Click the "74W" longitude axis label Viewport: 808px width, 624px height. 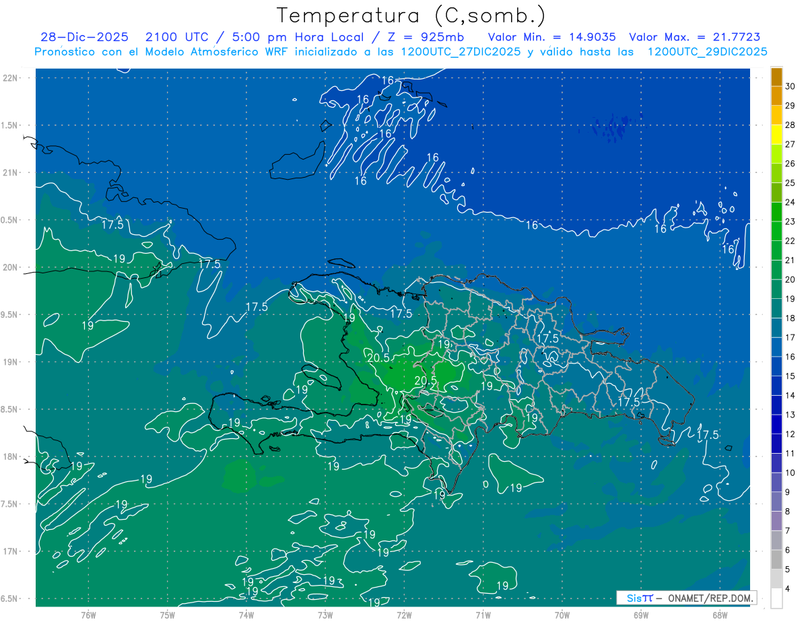click(x=246, y=615)
